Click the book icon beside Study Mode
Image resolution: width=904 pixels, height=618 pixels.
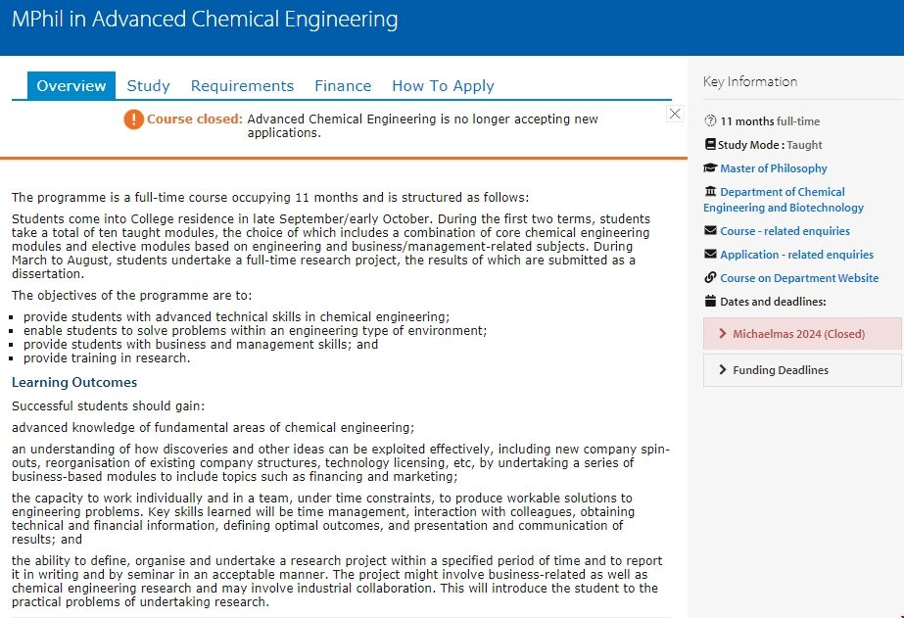coord(711,145)
